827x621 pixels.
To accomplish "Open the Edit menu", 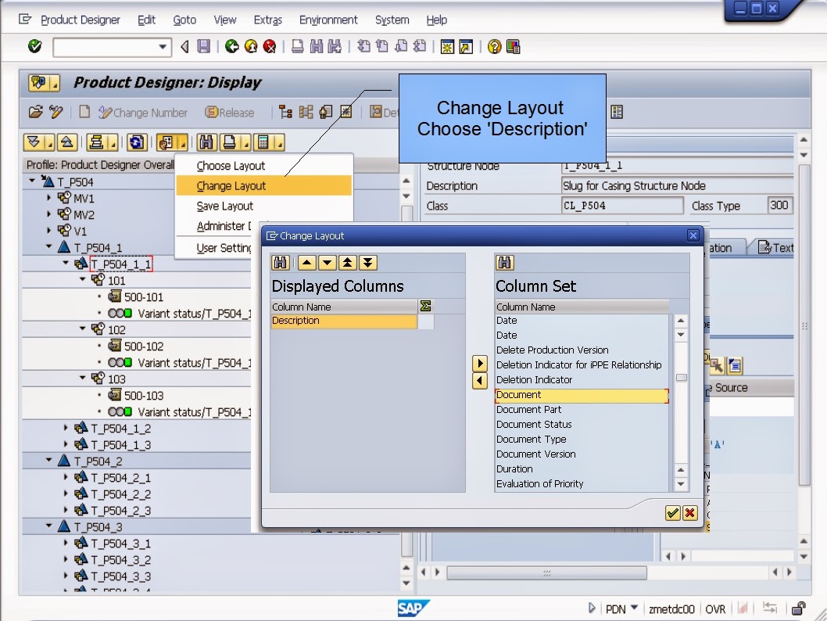I will tap(146, 20).
